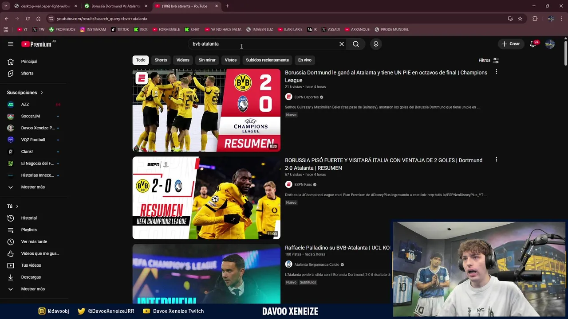Open more options for BORUSSIA PISÓ FUERTE video
The height and width of the screenshot is (319, 568).
click(x=496, y=159)
